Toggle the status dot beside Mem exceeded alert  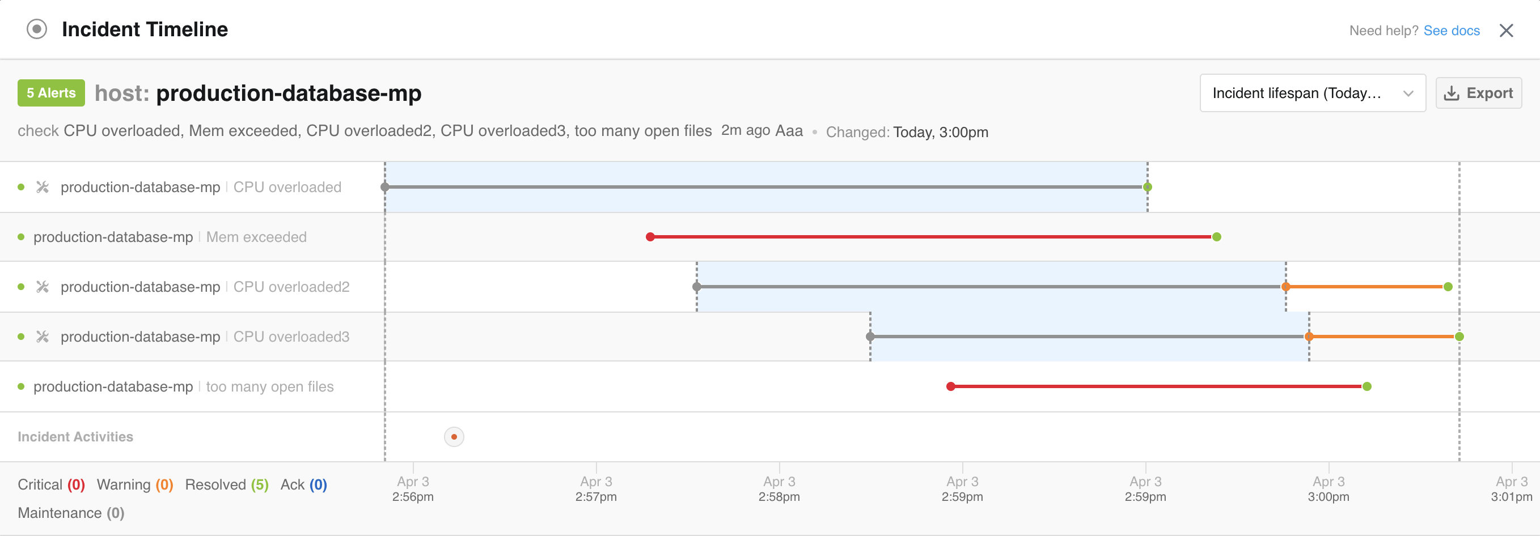pyautogui.click(x=22, y=237)
